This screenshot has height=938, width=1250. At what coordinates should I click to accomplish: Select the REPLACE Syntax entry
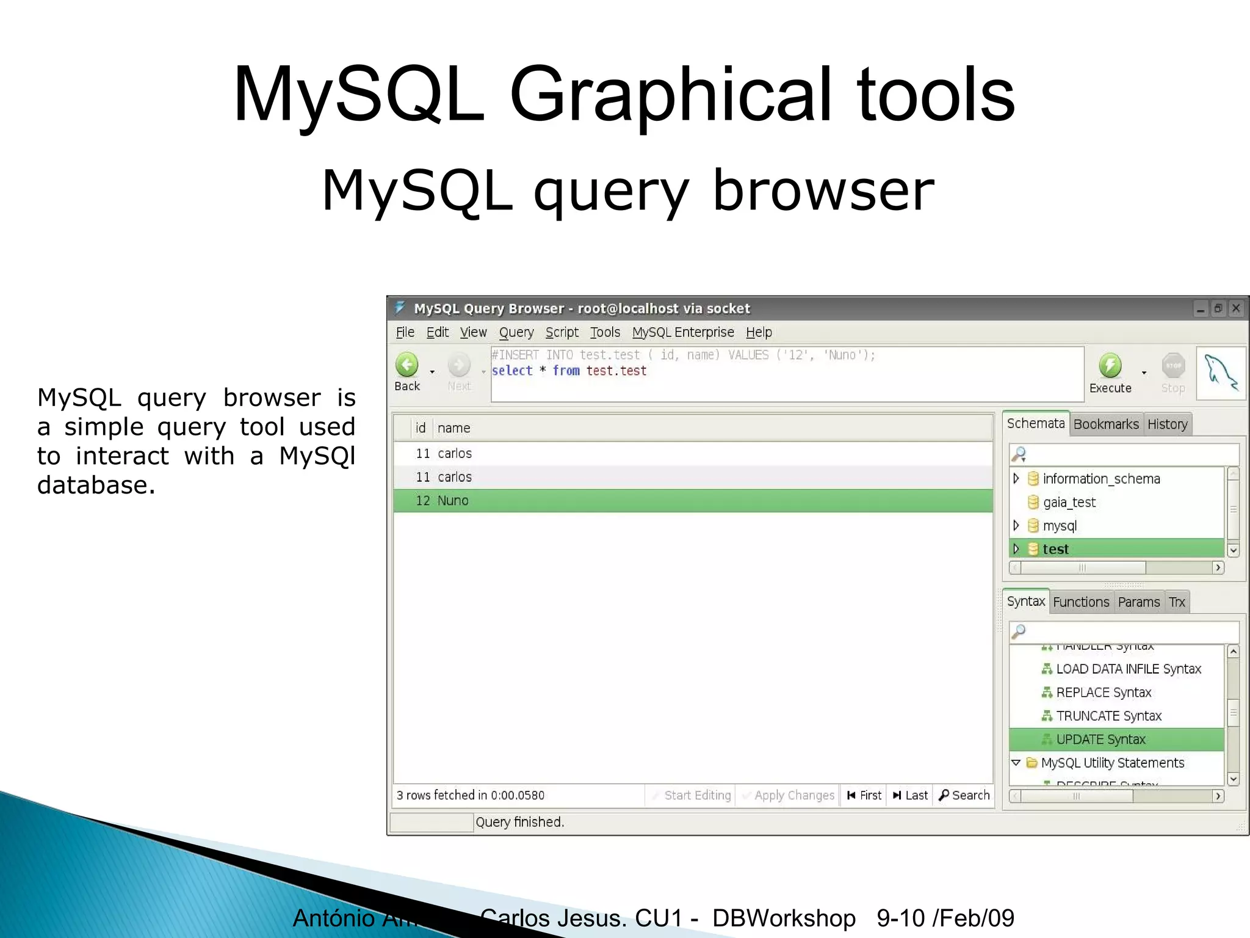coord(1117,692)
